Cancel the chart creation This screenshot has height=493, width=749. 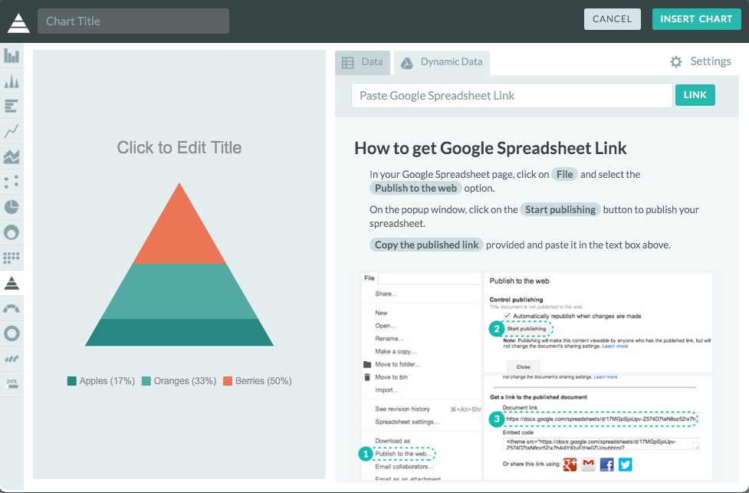pos(613,19)
